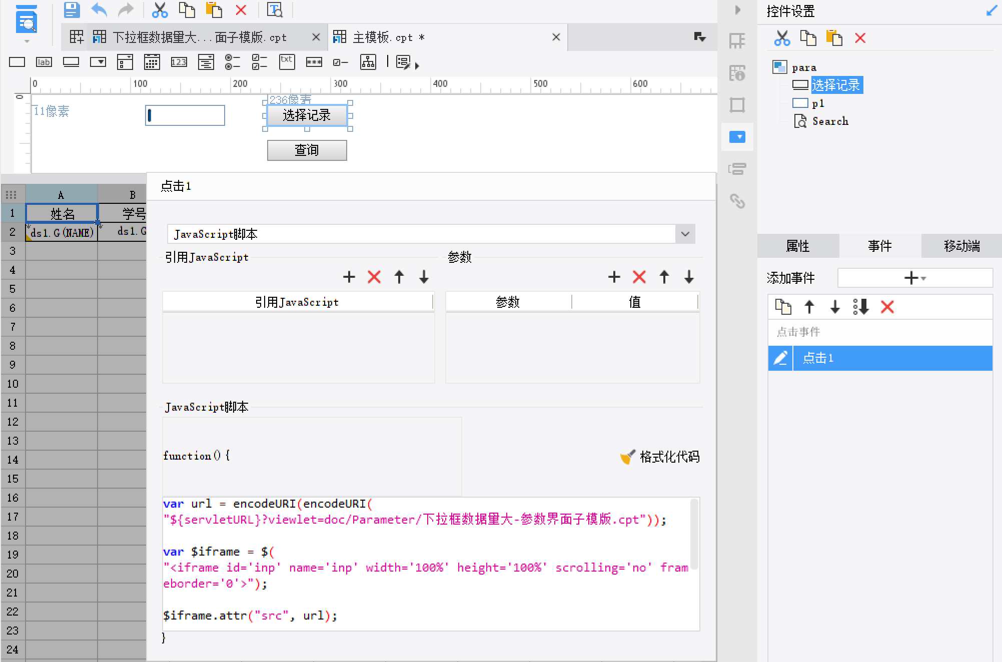Viewport: 1002px width, 662px height.
Task: Switch to the 属性 tab
Action: click(797, 246)
